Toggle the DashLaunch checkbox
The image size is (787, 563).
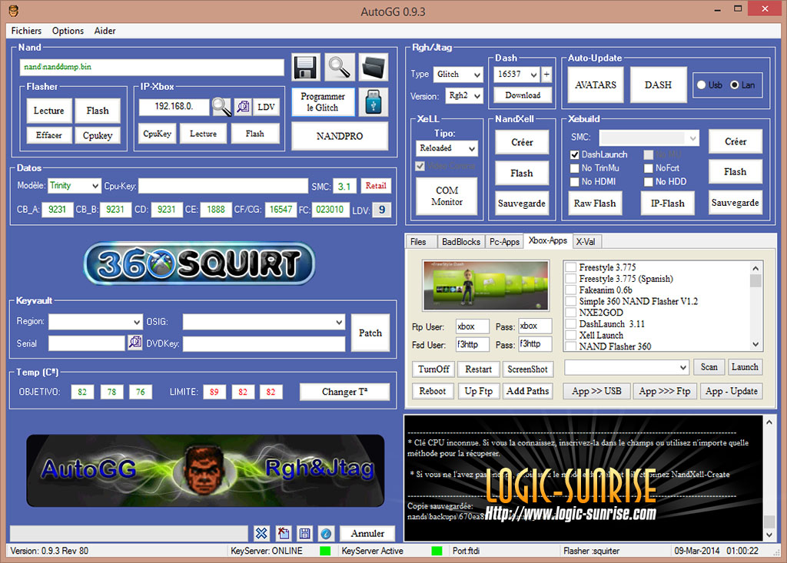coord(575,154)
